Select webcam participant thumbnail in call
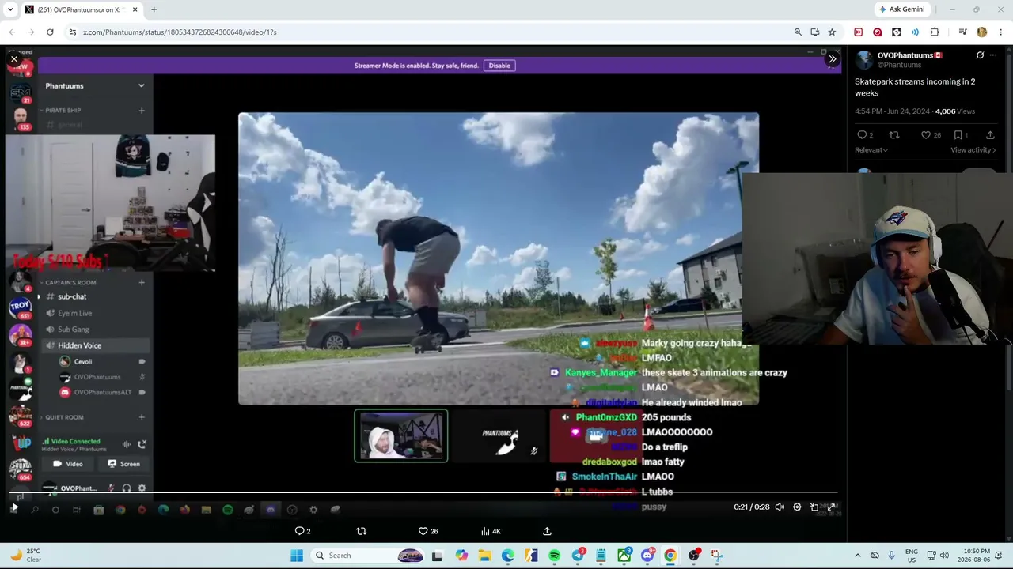 400,435
